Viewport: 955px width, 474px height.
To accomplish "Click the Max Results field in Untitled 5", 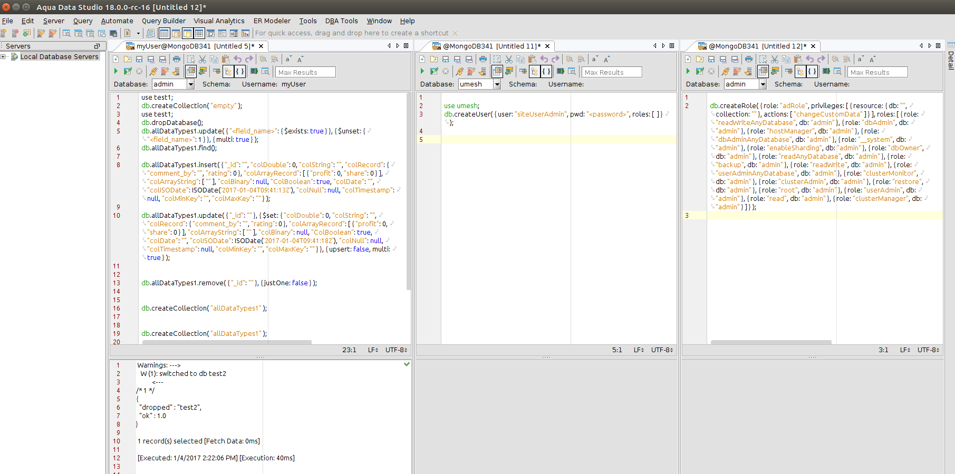I will (305, 72).
